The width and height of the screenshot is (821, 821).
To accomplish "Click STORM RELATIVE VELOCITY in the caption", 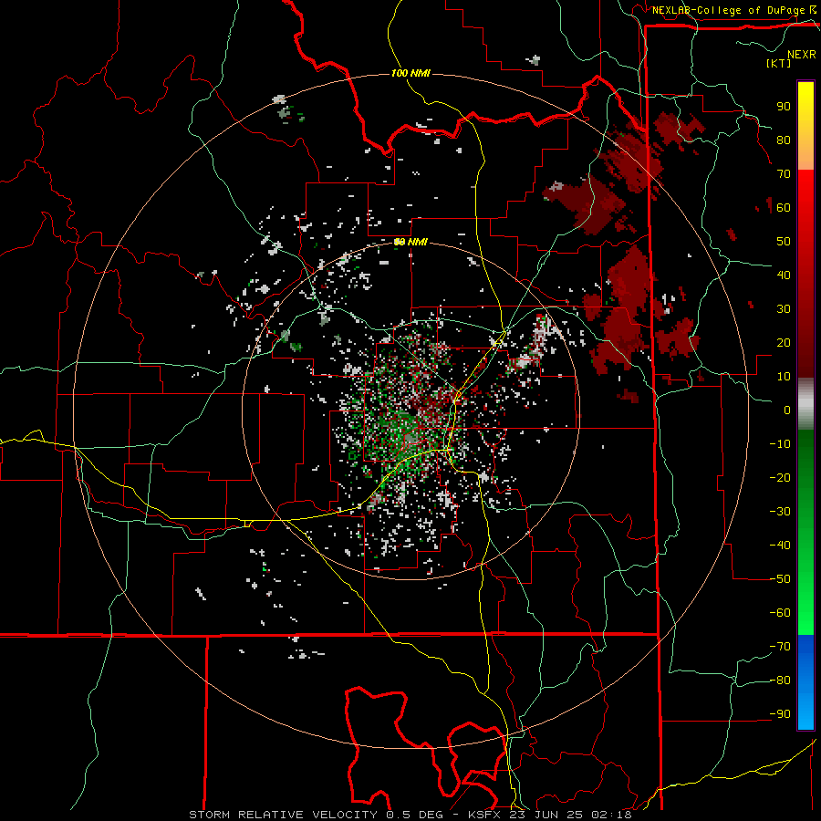I will (285, 815).
